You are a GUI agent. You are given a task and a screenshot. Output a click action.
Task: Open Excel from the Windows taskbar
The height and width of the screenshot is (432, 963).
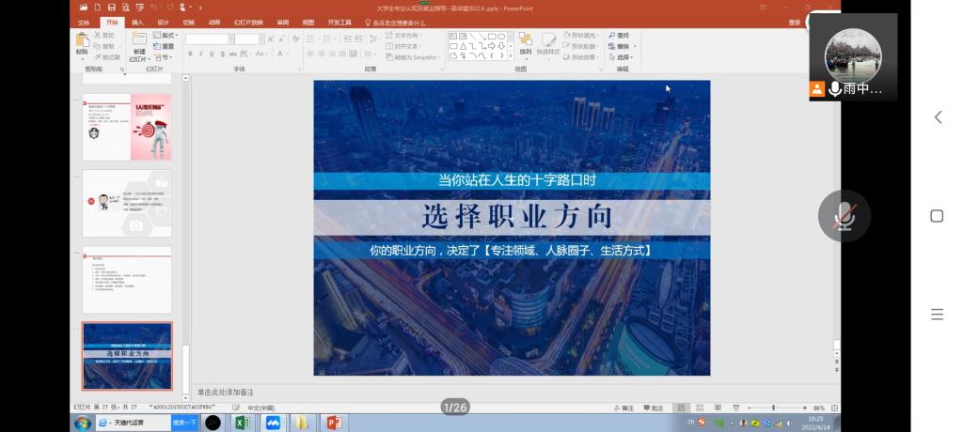click(x=241, y=423)
